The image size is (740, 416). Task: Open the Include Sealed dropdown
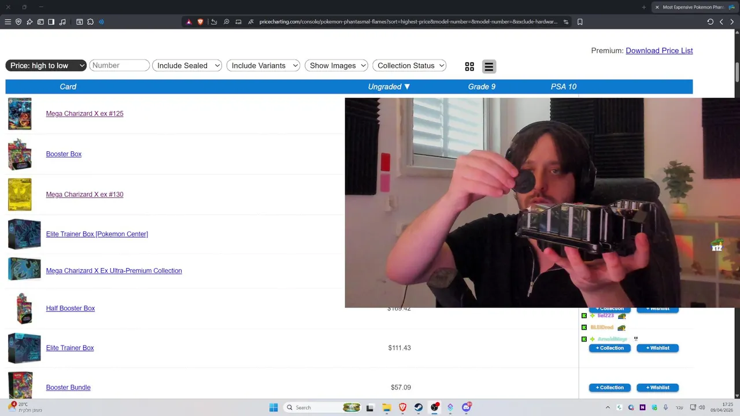187,65
